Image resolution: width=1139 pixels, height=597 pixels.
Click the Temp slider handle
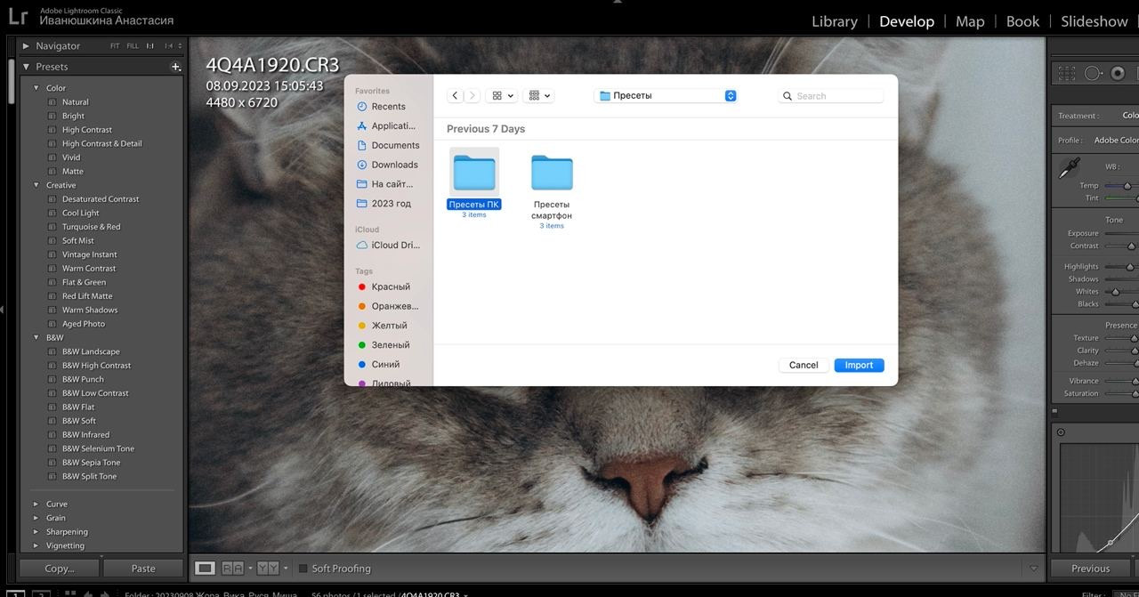coord(1127,186)
